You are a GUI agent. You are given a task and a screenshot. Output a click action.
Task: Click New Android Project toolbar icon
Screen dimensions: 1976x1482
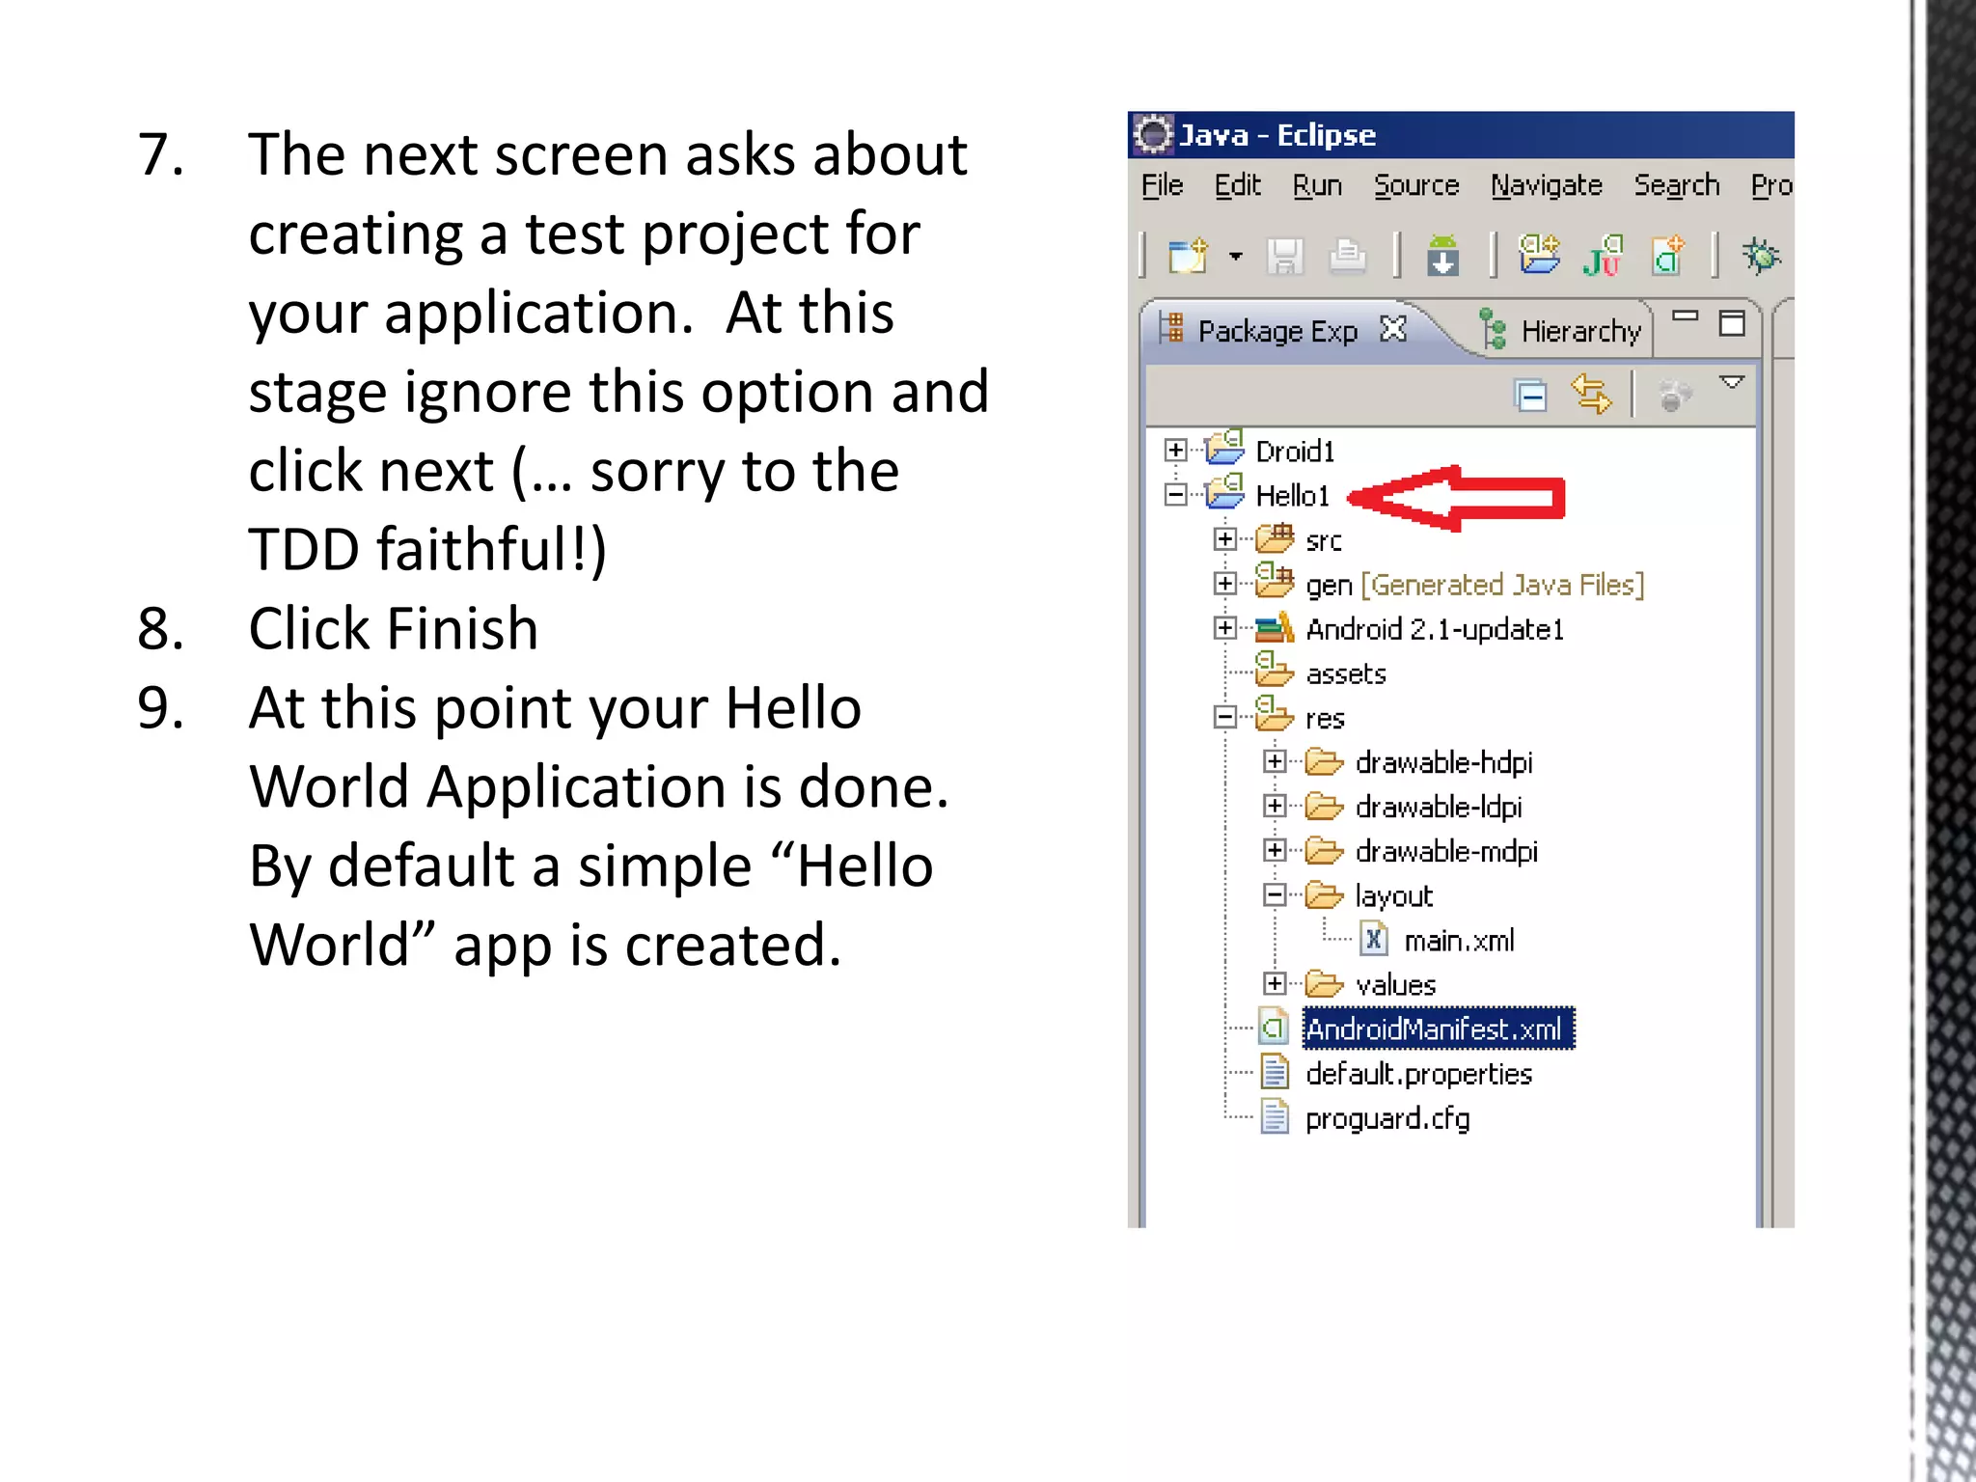[1538, 257]
